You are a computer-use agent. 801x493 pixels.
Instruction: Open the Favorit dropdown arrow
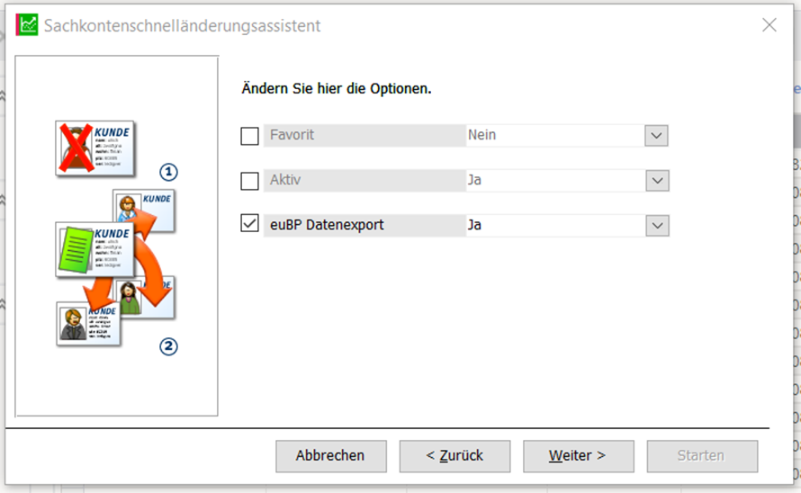pyautogui.click(x=656, y=136)
